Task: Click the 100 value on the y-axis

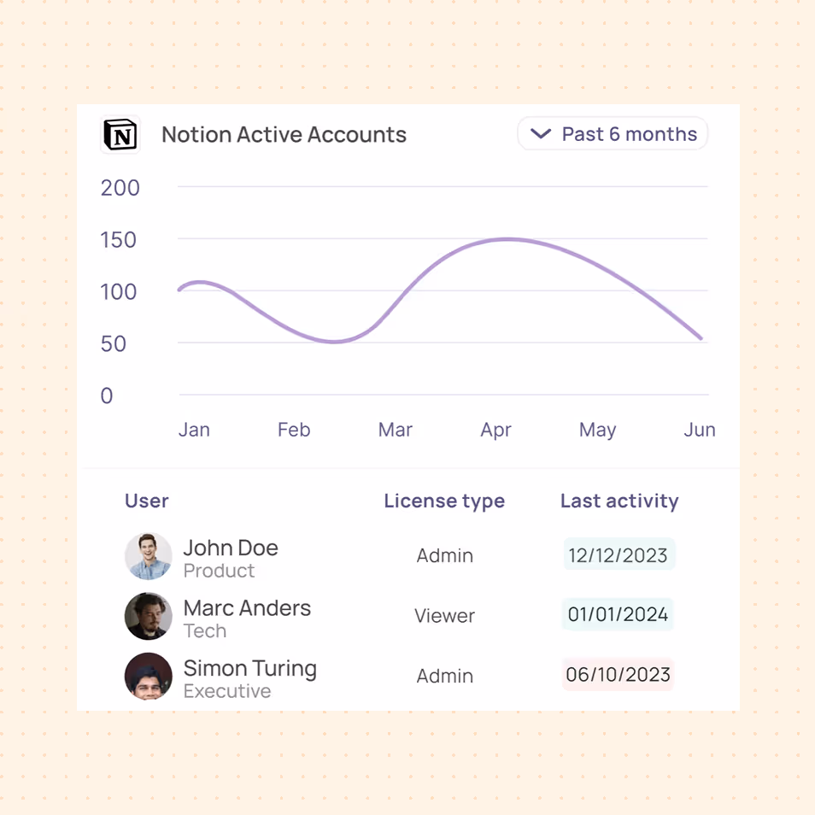Action: point(119,291)
